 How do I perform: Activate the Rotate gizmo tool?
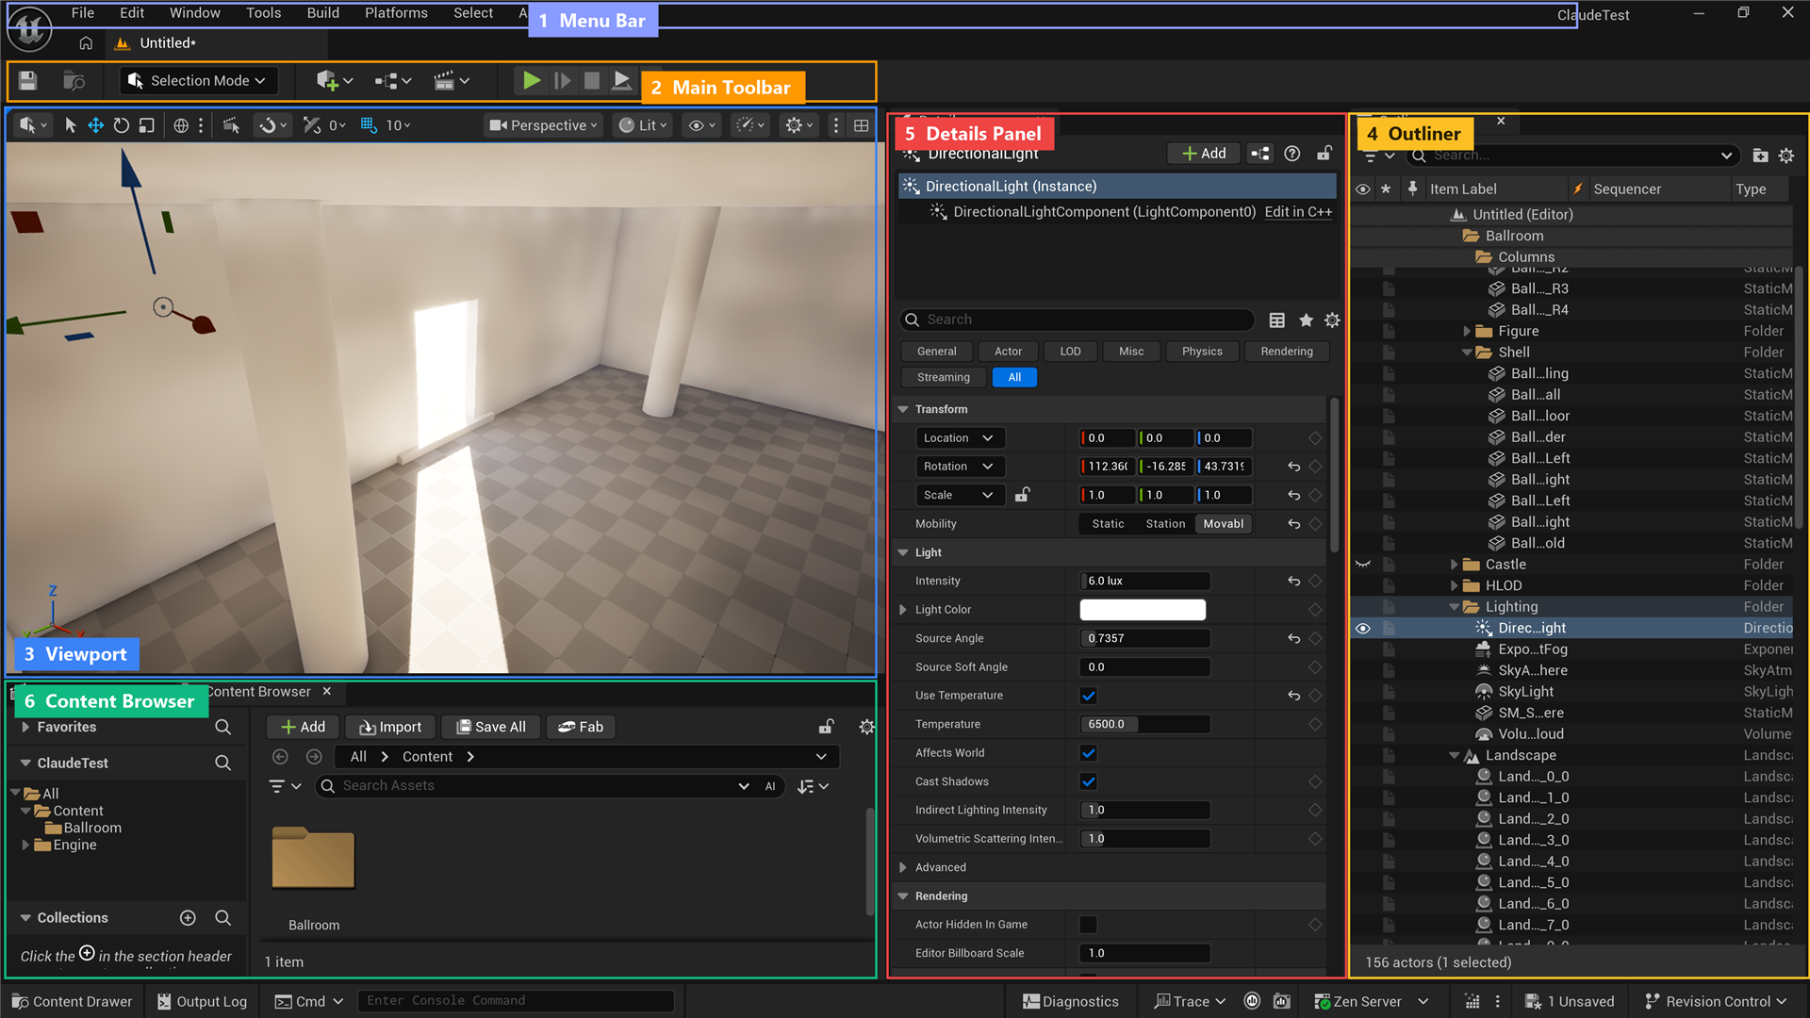(x=121, y=125)
